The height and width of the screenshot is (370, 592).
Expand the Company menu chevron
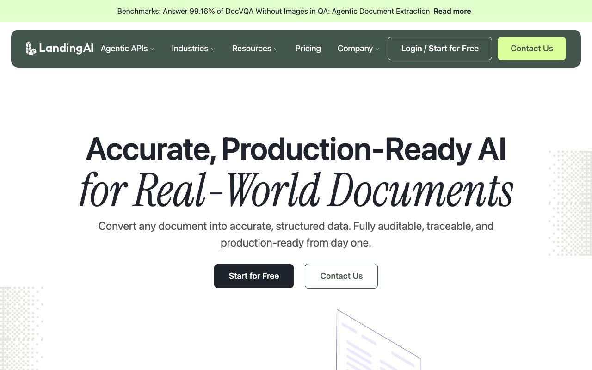377,49
